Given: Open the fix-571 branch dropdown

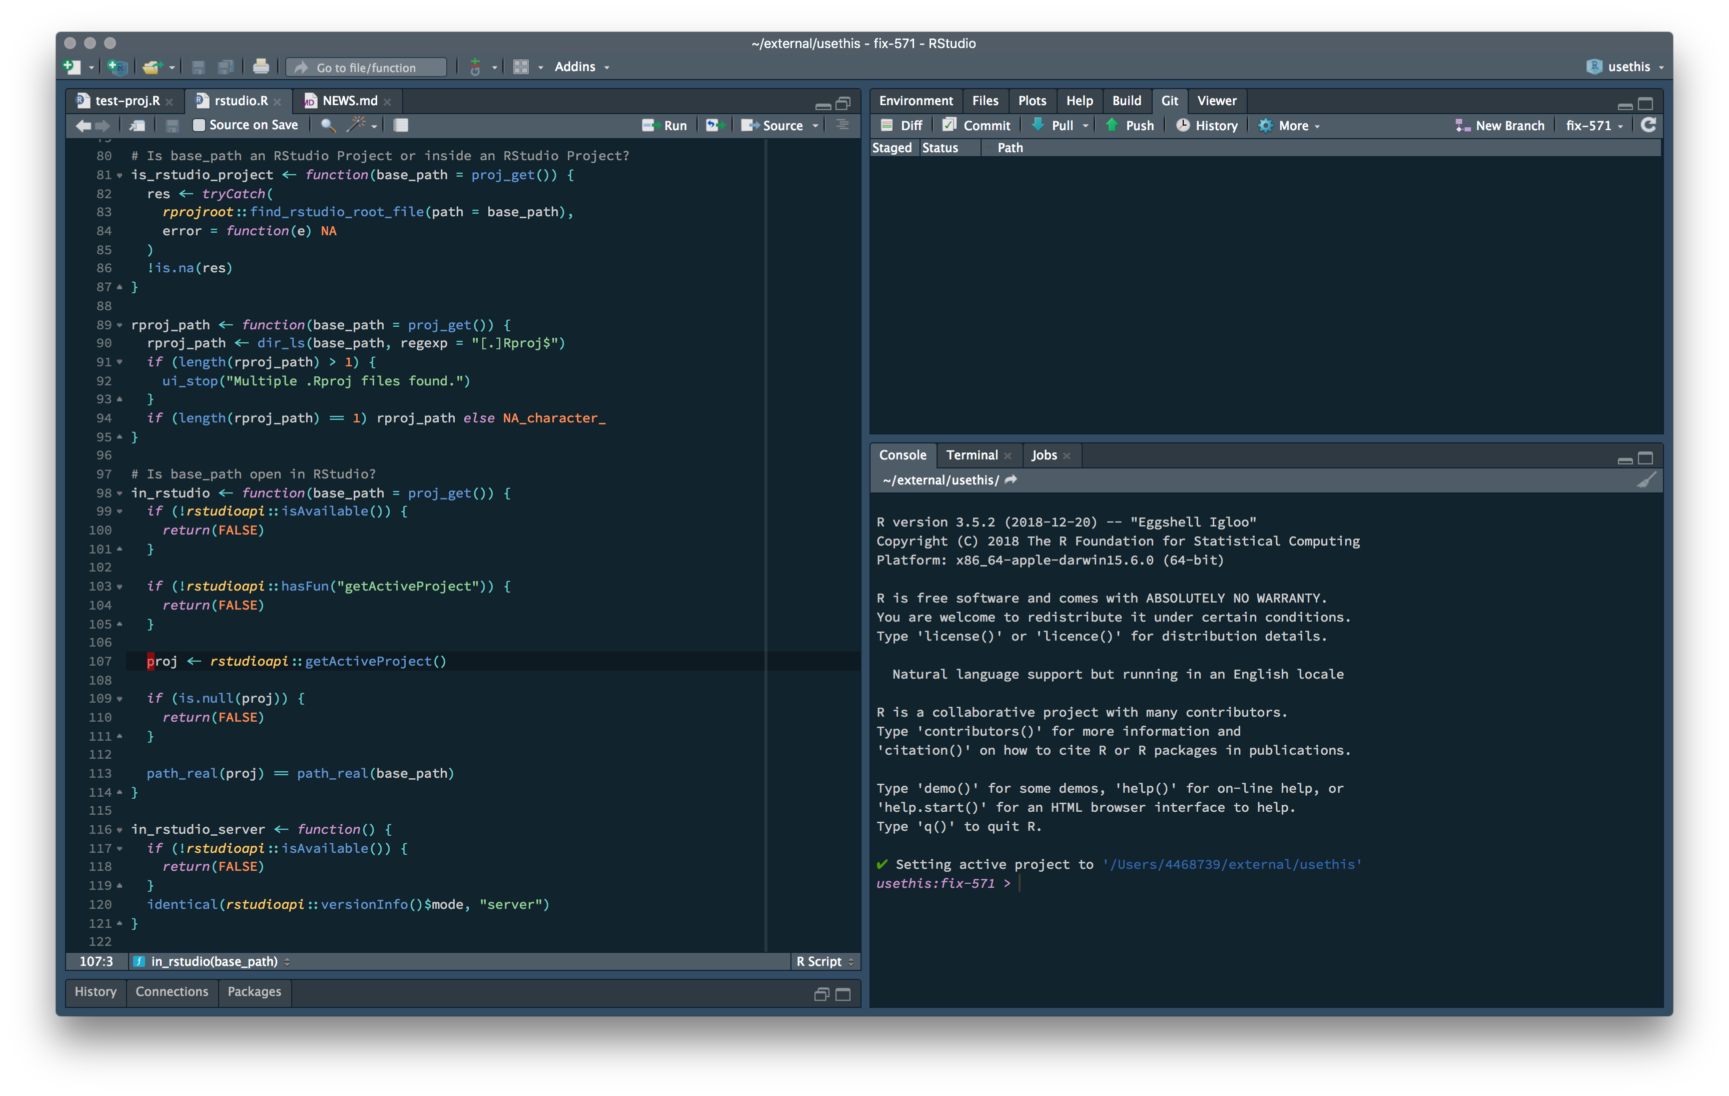Looking at the screenshot, I should click(x=1594, y=126).
